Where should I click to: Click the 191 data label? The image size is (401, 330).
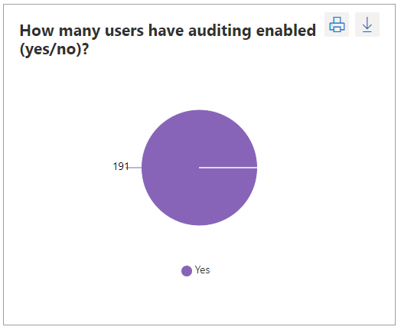pos(121,167)
